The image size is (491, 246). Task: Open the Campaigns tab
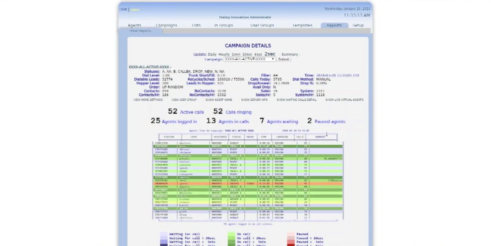[x=166, y=26]
